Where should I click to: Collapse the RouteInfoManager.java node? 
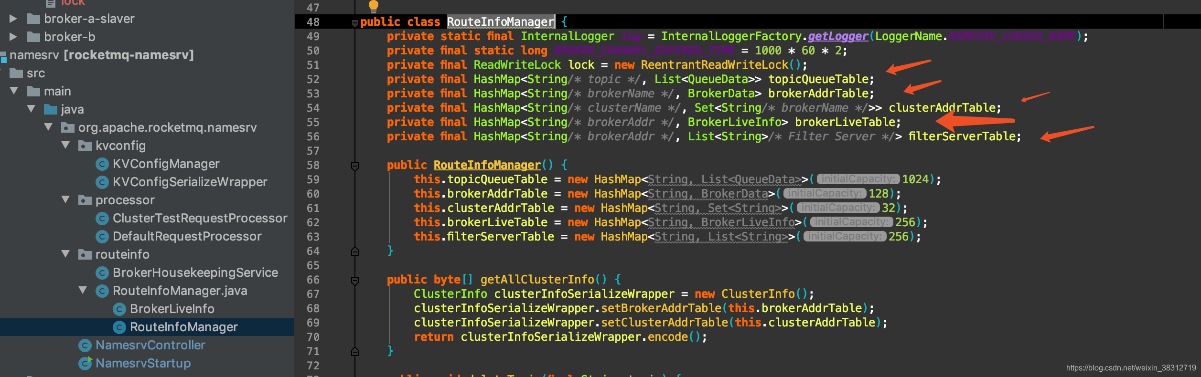pos(83,290)
